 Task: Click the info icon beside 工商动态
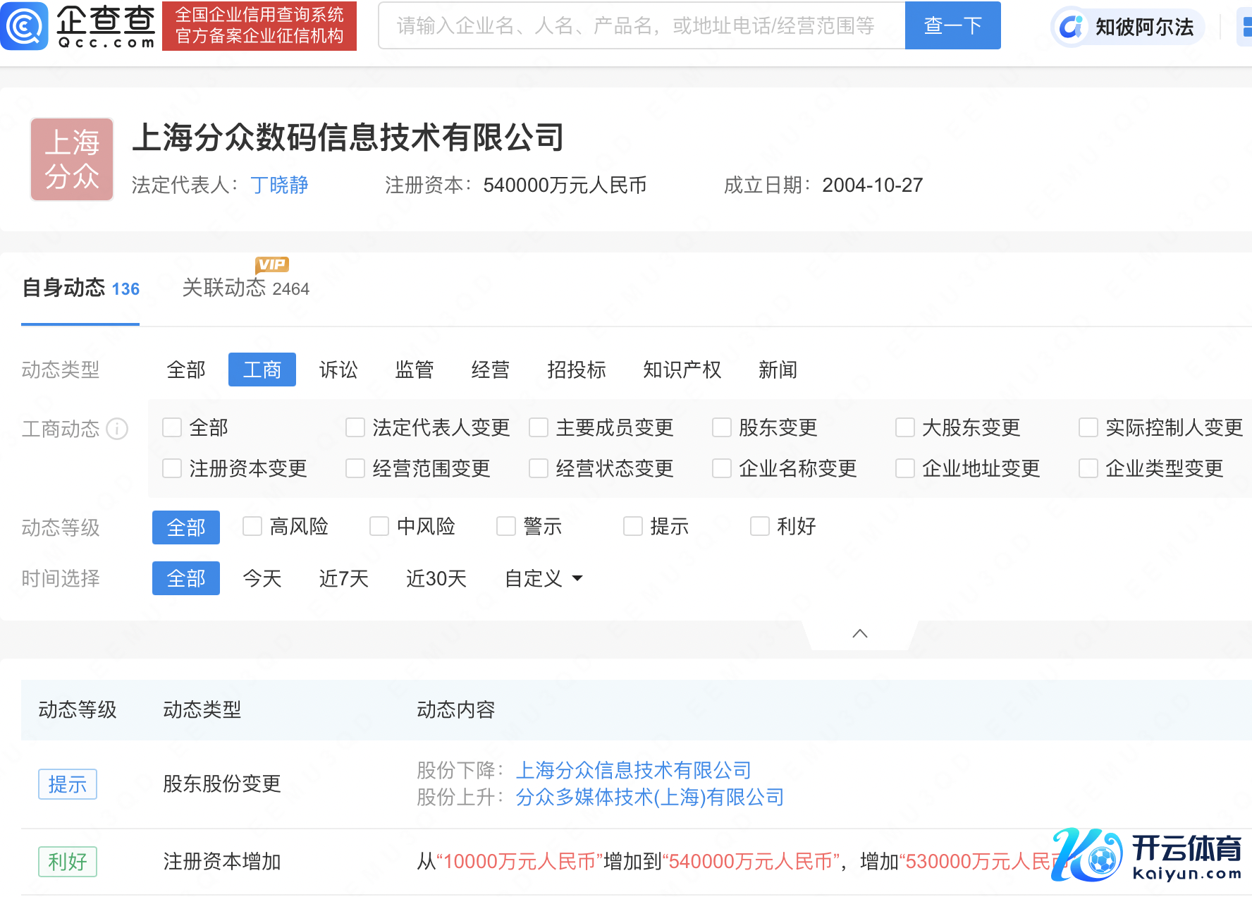117,429
